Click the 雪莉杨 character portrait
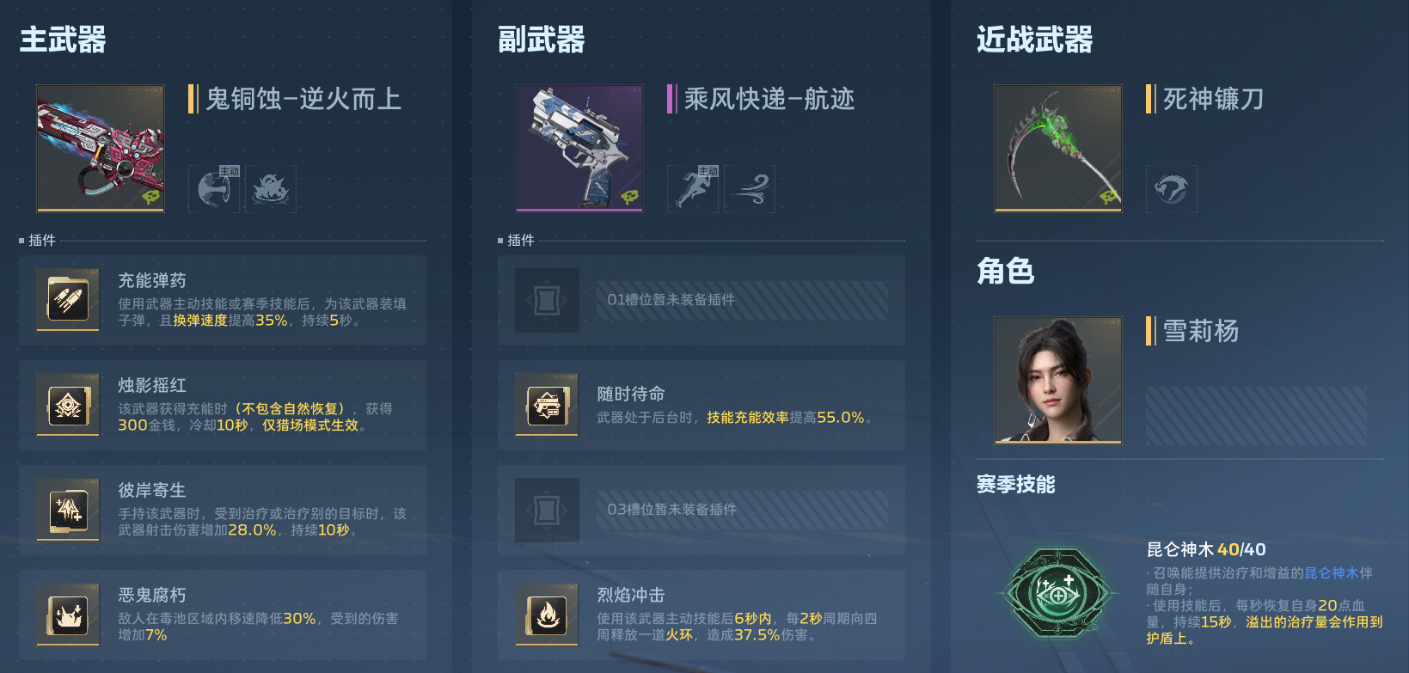The image size is (1409, 673). [x=1058, y=380]
